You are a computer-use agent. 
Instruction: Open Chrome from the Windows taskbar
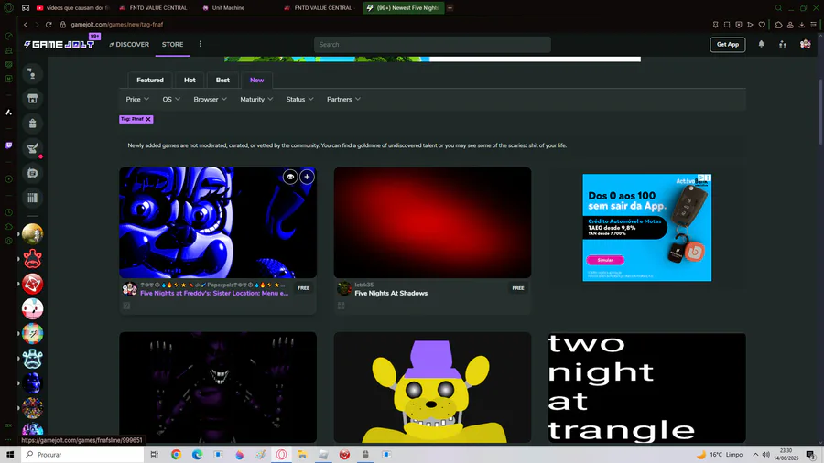pos(176,454)
